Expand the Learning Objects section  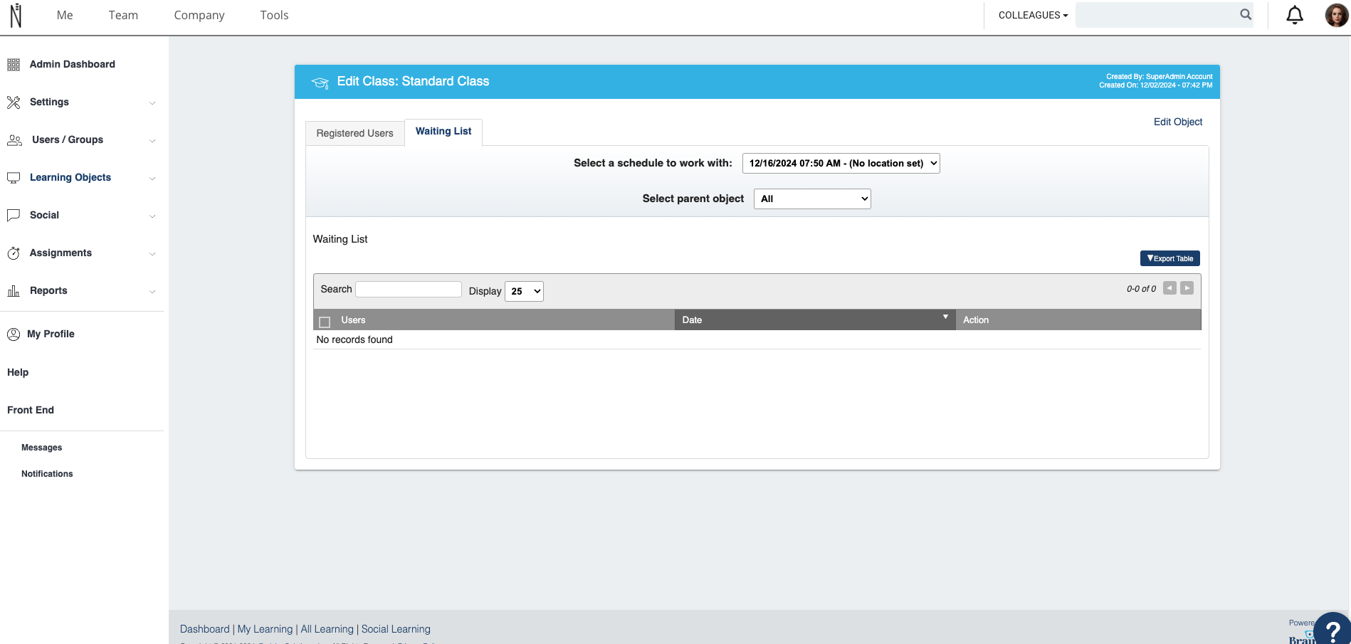[152, 179]
